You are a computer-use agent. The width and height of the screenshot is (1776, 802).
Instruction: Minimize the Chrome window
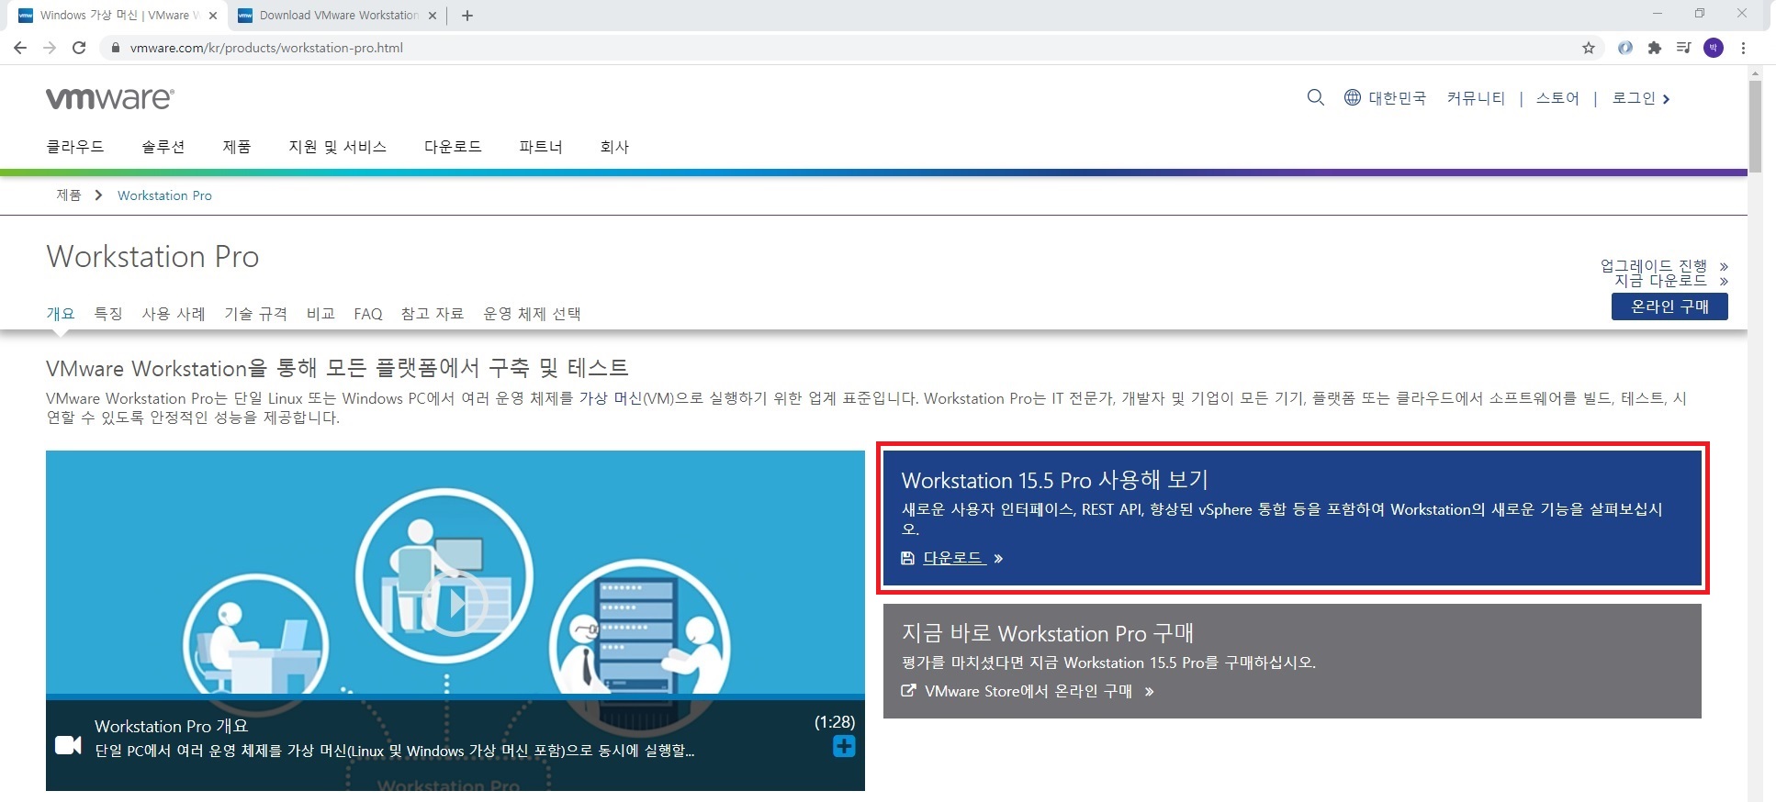point(1658,14)
